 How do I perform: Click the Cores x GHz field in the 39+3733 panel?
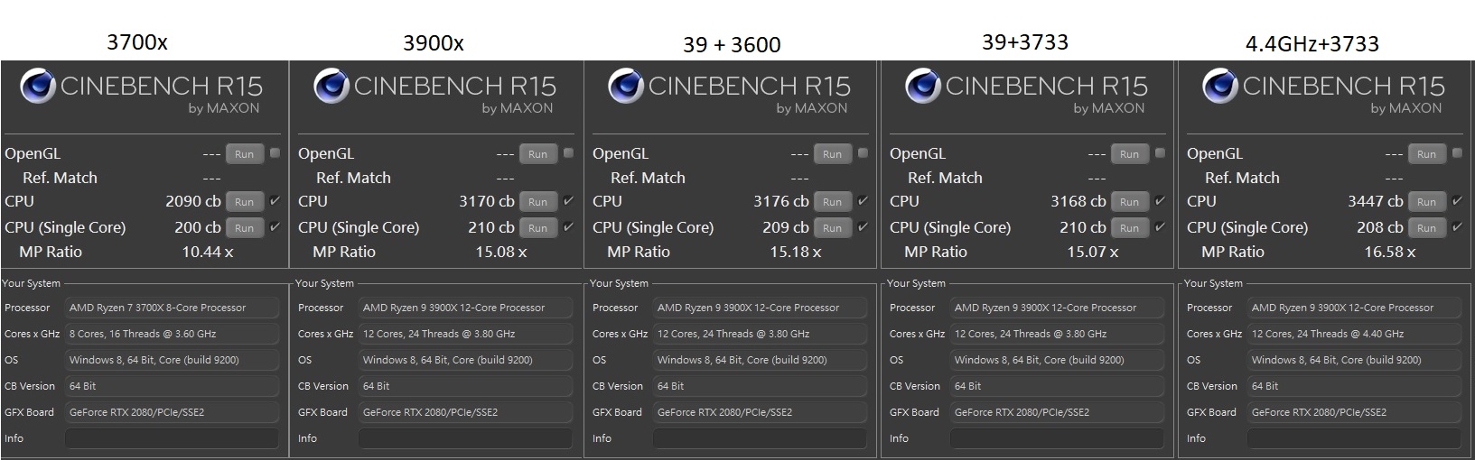coord(1058,334)
